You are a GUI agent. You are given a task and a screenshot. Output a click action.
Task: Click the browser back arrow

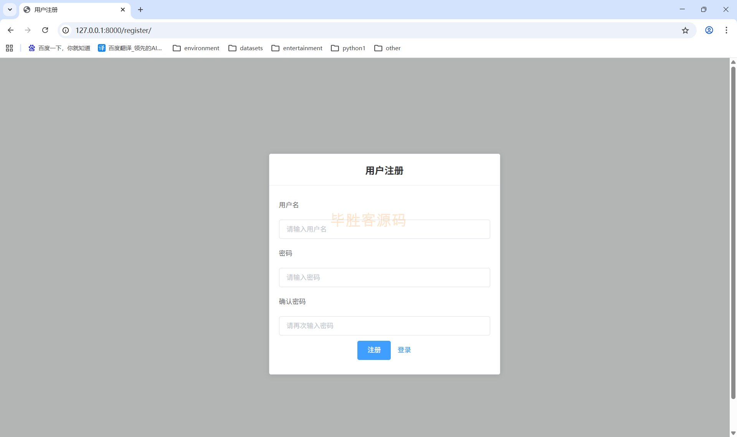[x=11, y=30]
